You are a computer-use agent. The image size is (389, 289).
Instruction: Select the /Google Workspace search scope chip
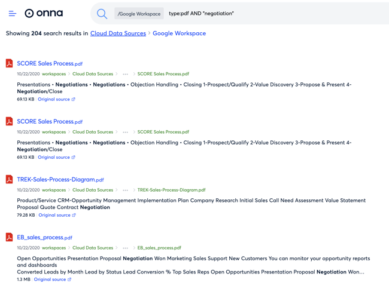coord(139,14)
